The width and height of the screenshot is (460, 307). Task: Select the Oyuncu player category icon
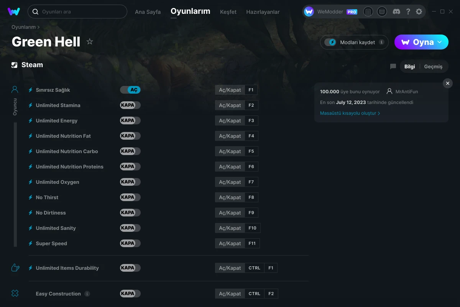[15, 90]
